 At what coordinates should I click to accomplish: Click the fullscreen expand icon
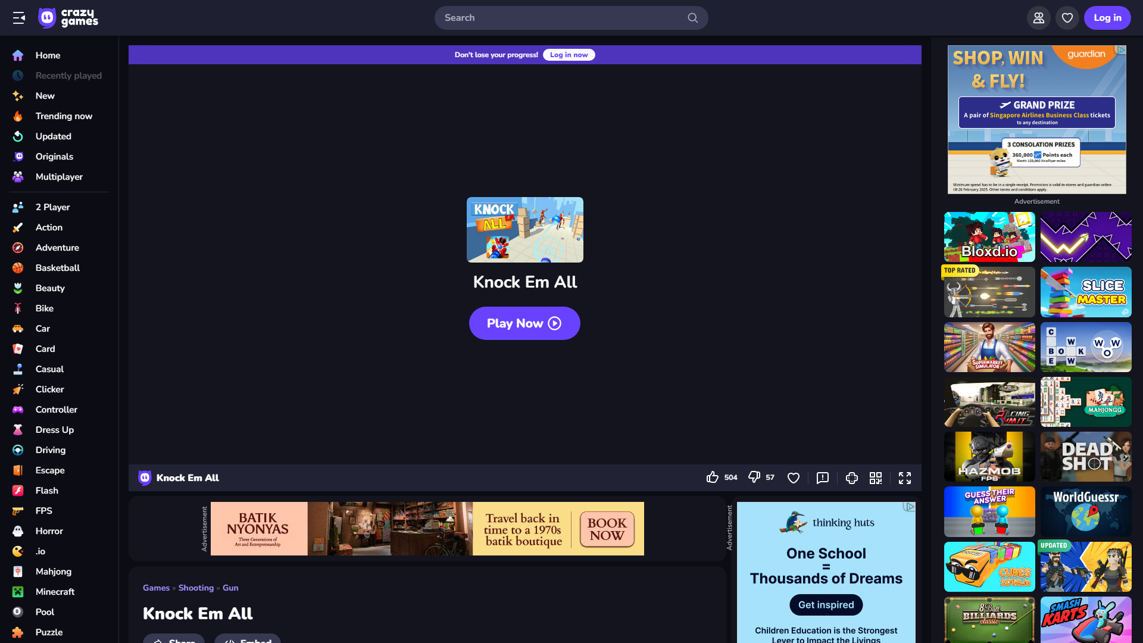[x=904, y=477]
